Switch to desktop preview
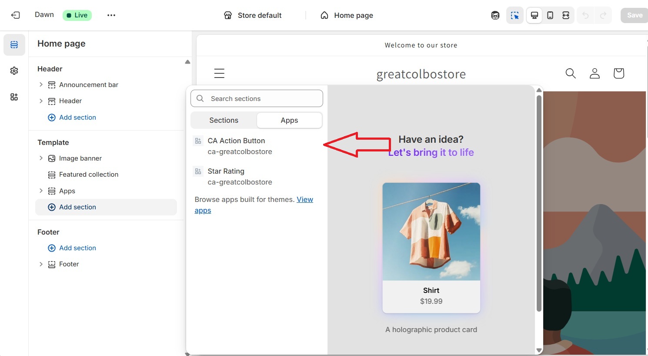Image resolution: width=648 pixels, height=356 pixels. 534,15
